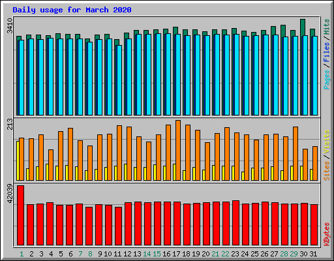Click the tall yellow visits bar for day 1
The height and width of the screenshot is (261, 334).
18,161
